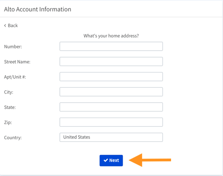Activate the State input box

111,107
